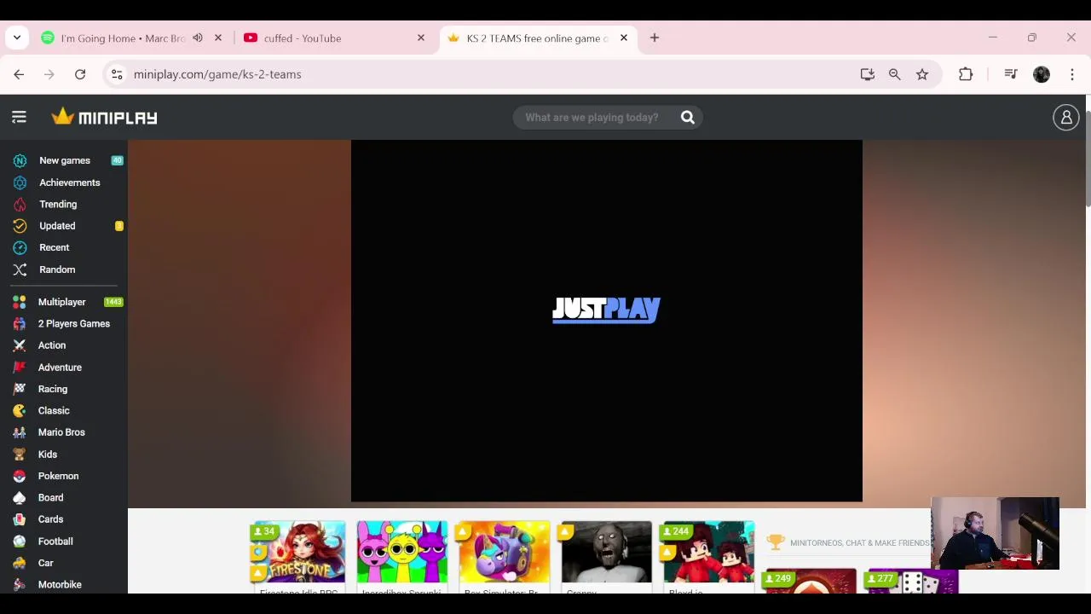Click the Board spade icon
The height and width of the screenshot is (614, 1091).
coord(20,498)
